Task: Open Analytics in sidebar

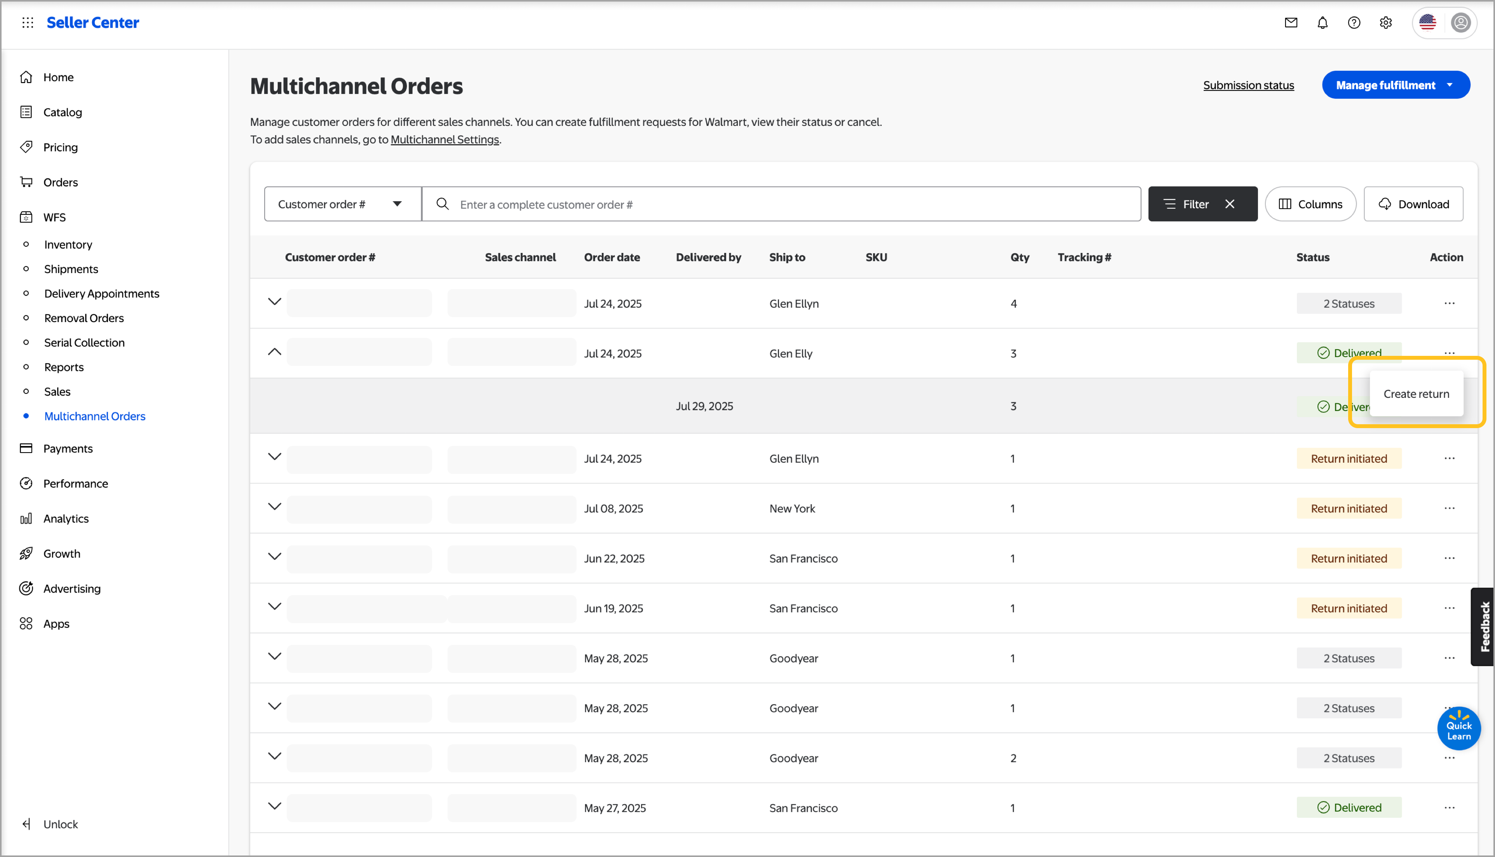Action: [66, 519]
